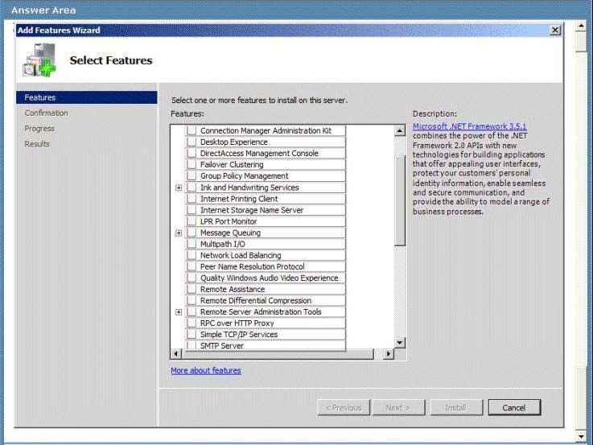
Task: Click the Answer Area scroll down arrow
Action: click(581, 437)
